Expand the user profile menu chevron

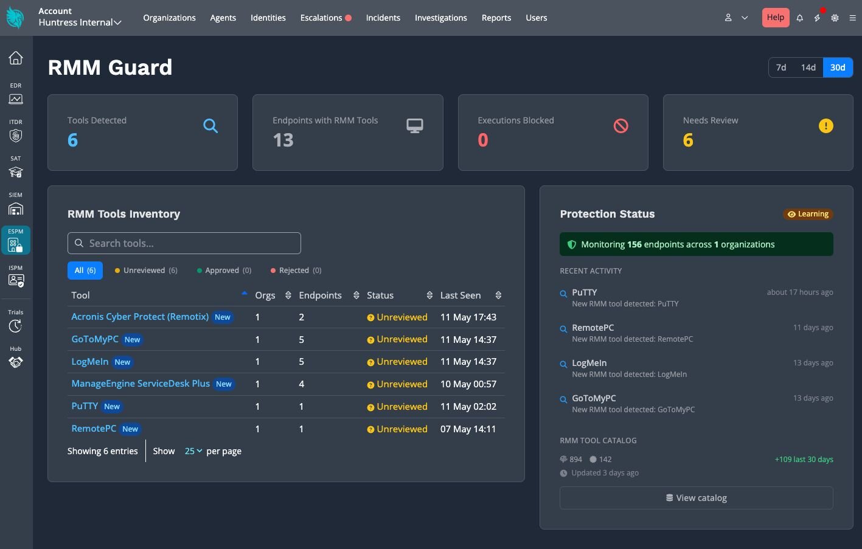[745, 18]
